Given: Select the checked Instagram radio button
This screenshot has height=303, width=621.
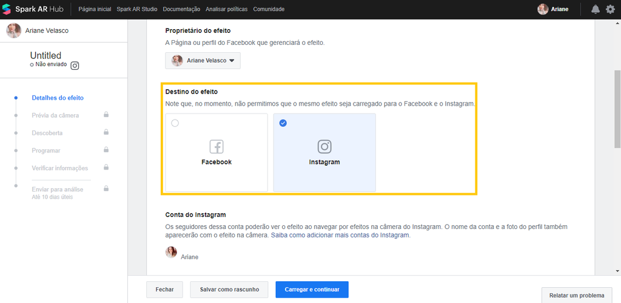Looking at the screenshot, I should pos(283,123).
